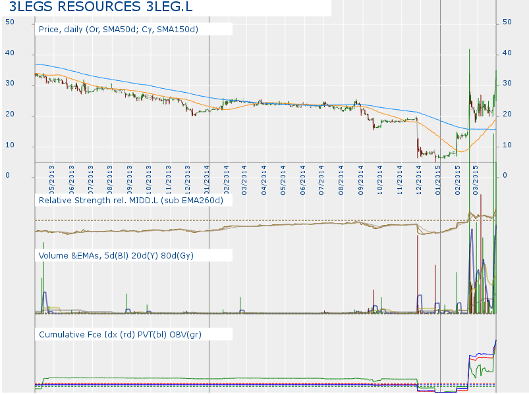The image size is (529, 394).
Task: Click the 3LEGS RESOURCES 3LEG.L chart title
Action: click(x=101, y=7)
